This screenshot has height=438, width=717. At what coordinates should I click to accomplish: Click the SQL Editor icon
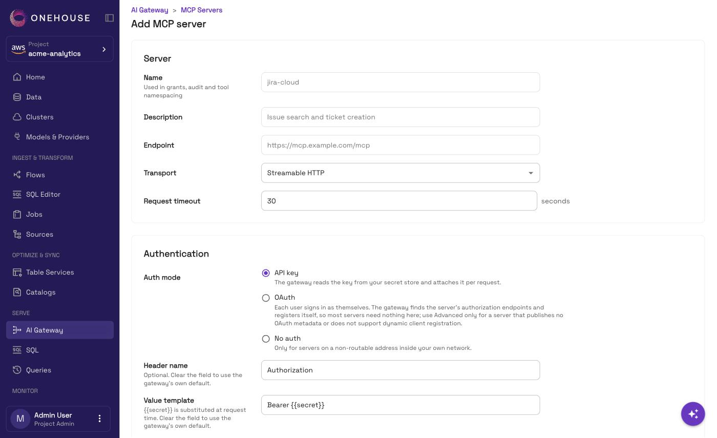(x=17, y=194)
